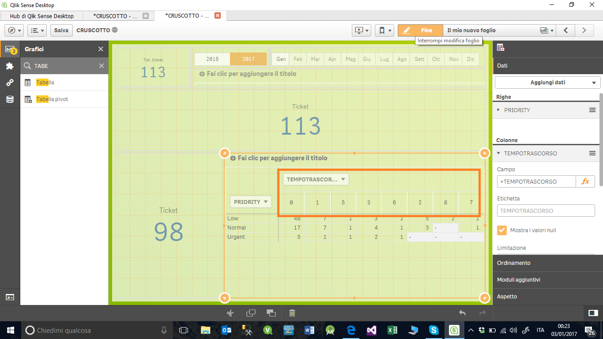Open the variables icon at sidebar bottom
The width and height of the screenshot is (603, 339).
pos(10,297)
